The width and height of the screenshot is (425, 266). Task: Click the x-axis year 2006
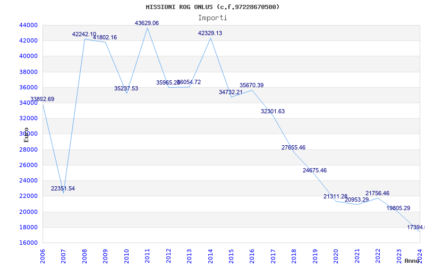click(x=42, y=256)
